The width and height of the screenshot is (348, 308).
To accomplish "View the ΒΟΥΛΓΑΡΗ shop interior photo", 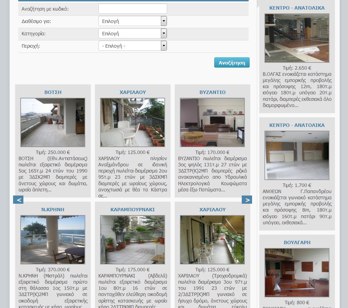I will pyautogui.click(x=297, y=273).
